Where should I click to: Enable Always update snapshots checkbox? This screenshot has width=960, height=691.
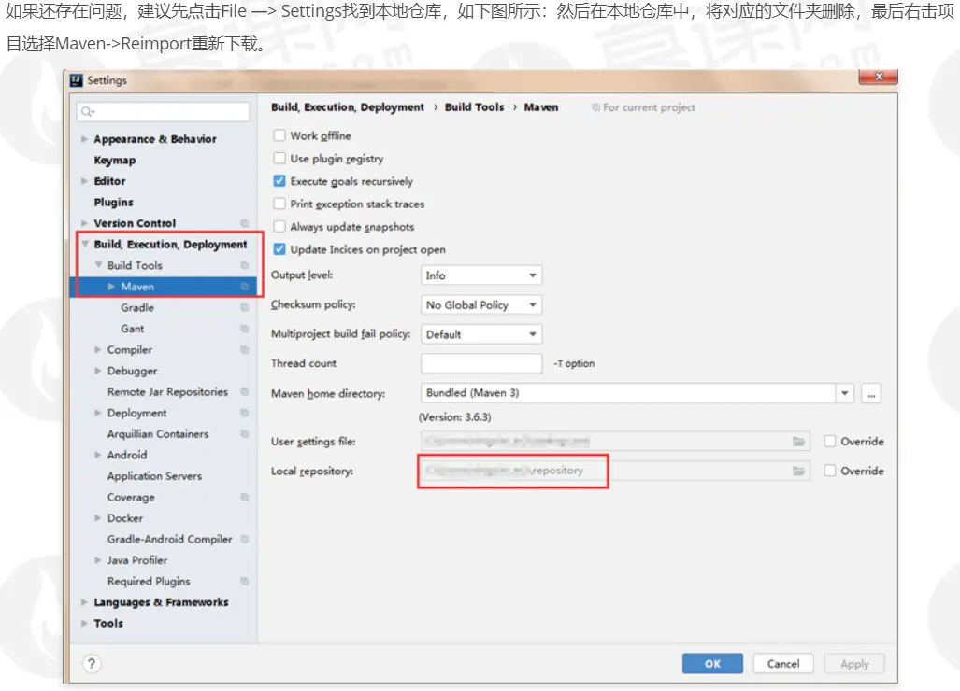point(279,226)
